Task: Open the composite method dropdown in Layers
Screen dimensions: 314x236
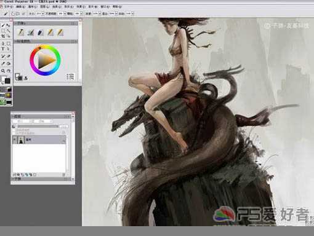Action: pyautogui.click(x=23, y=121)
